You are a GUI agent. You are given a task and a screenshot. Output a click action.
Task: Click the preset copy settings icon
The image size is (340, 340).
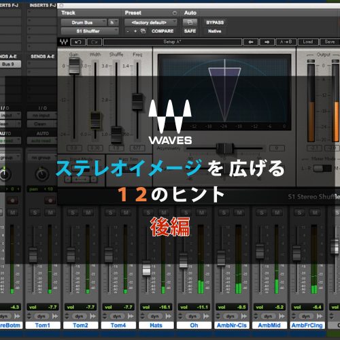[143, 31]
